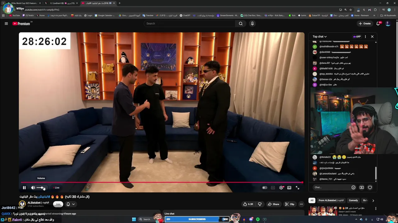Open the ALBatabet channel name link
398x223 pixels.
click(x=38, y=203)
